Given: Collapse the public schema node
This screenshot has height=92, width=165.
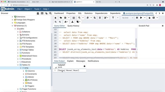Looking at the screenshot, I should tap(15, 29).
